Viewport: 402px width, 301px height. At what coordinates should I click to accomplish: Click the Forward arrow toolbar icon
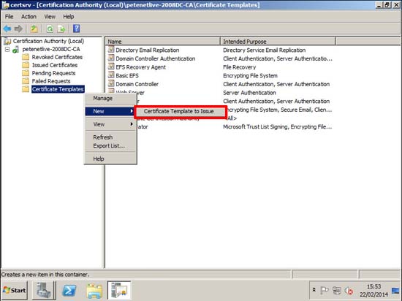[18, 28]
